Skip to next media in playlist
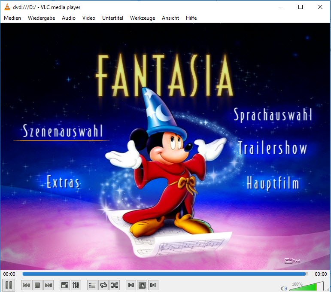This screenshot has height=292, width=331. (49, 285)
